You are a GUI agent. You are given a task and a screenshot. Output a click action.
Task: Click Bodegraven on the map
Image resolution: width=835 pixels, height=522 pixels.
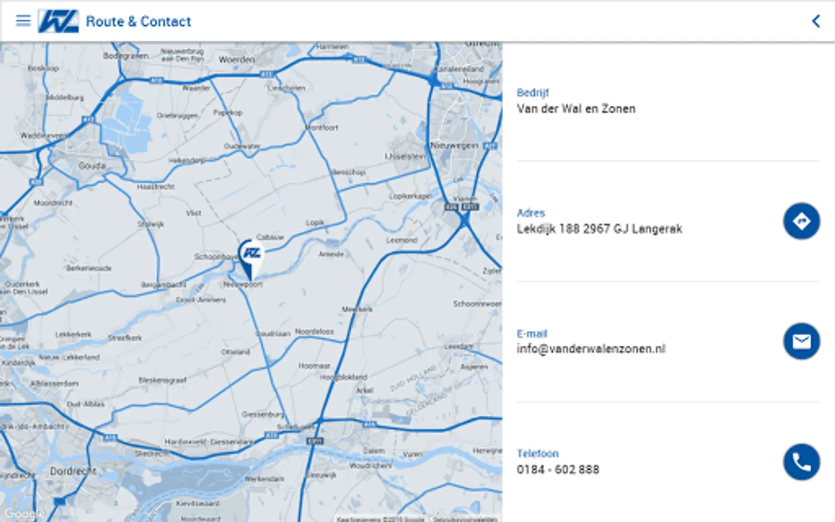point(126,56)
